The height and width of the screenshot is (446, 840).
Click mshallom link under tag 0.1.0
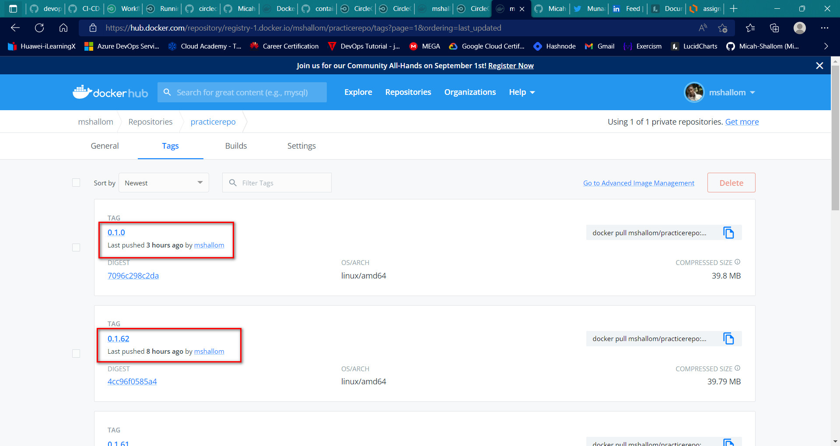pos(209,245)
